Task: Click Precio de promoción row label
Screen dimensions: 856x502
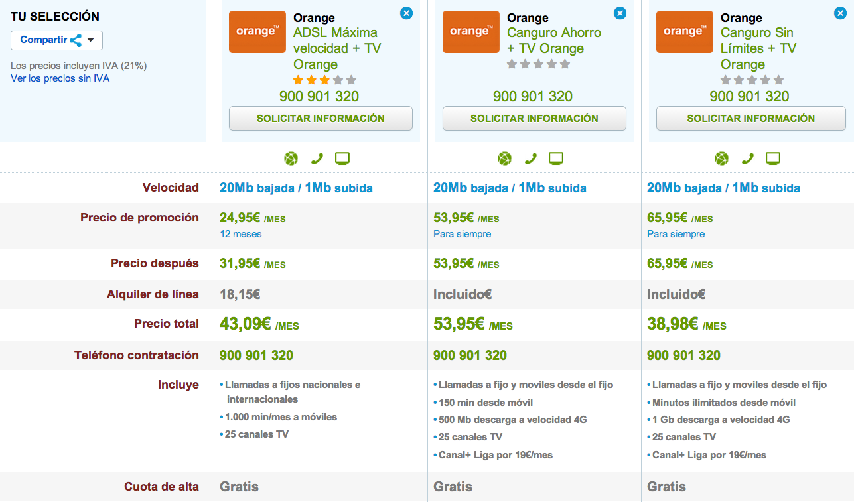Action: 139,218
